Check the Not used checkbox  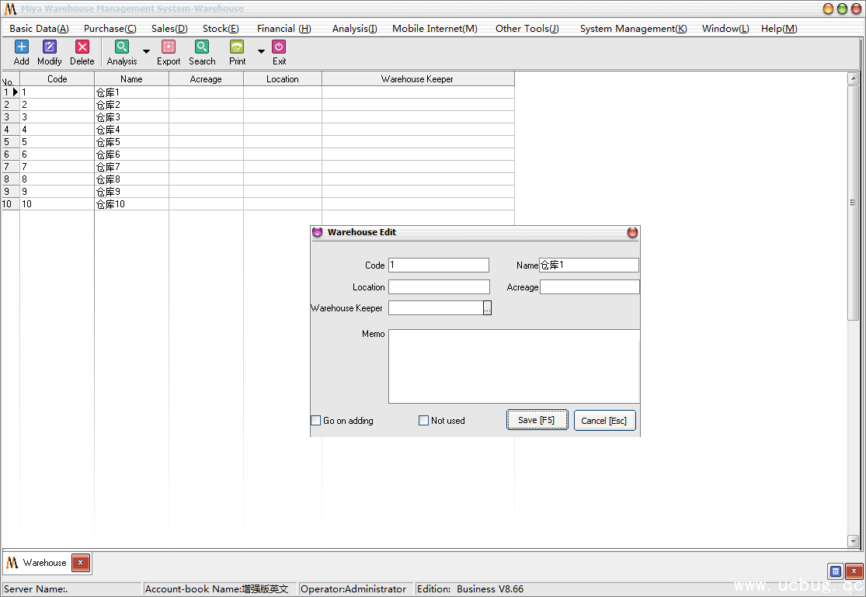tap(424, 421)
